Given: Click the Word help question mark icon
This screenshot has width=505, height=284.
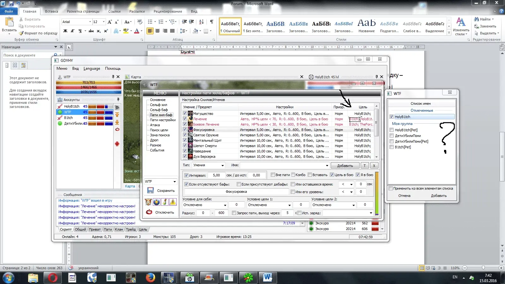Looking at the screenshot, I should point(502,11).
